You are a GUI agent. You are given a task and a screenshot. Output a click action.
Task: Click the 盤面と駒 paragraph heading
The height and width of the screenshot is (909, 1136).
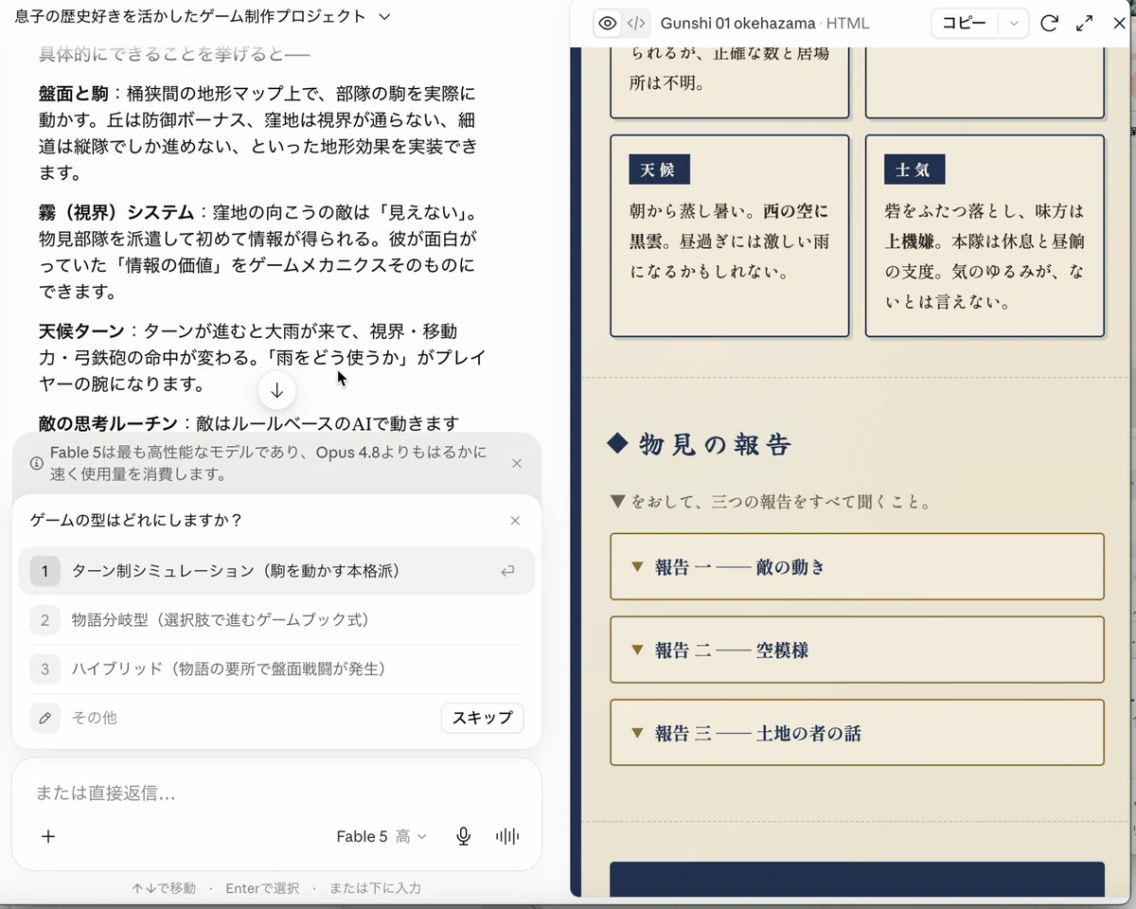coord(72,94)
